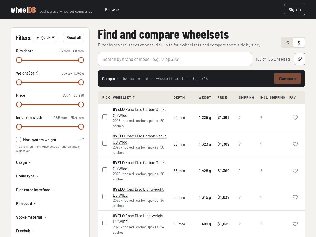Click the 1.323 g weight value
This screenshot has height=237, width=316.
click(x=205, y=144)
